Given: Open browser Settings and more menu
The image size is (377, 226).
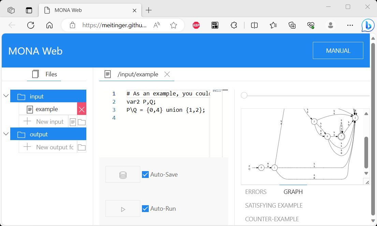Looking at the screenshot, I should (x=350, y=25).
